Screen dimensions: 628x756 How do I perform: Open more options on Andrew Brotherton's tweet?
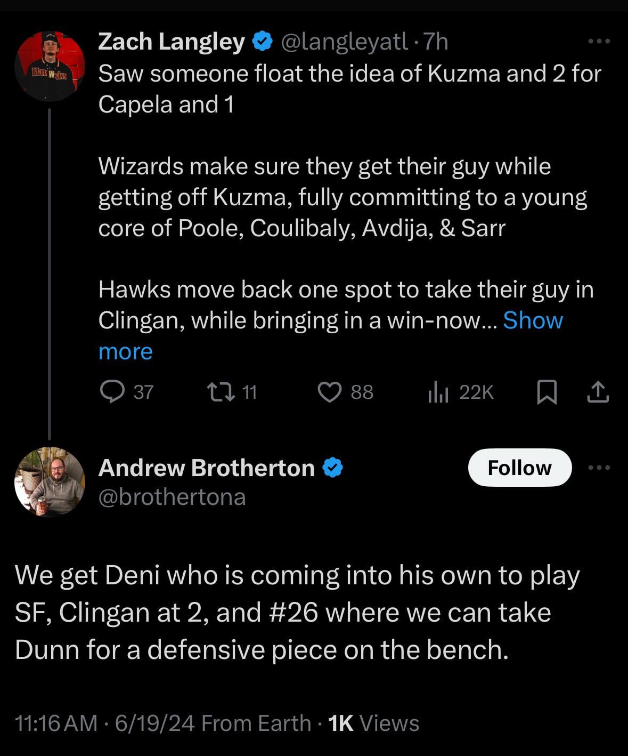pos(599,468)
